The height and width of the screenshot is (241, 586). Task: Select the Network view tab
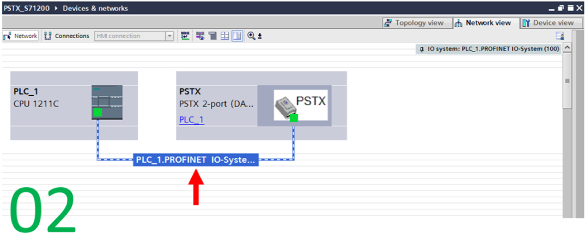tap(486, 23)
